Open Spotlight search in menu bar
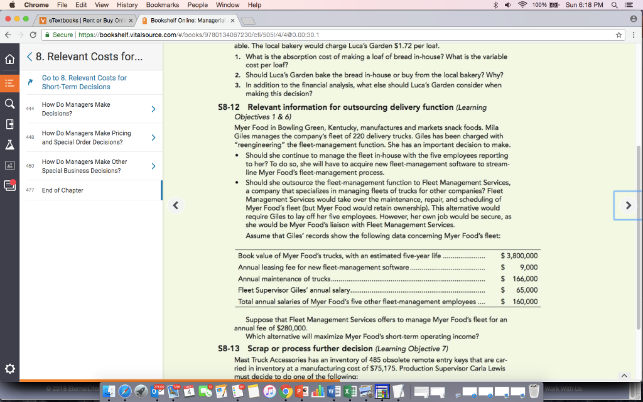643x402 pixels. tap(614, 5)
